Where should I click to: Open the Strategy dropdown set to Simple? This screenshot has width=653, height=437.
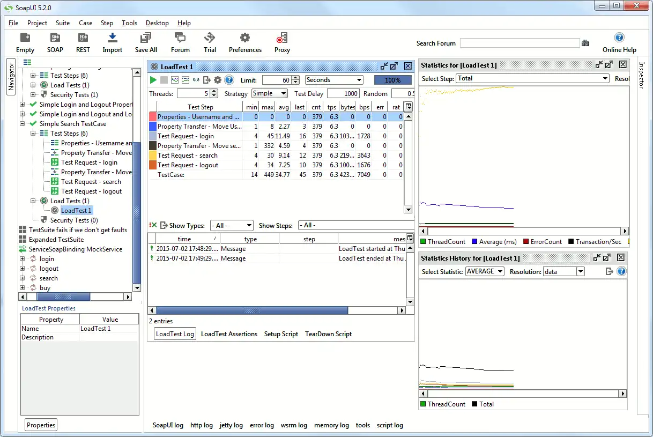pos(270,93)
